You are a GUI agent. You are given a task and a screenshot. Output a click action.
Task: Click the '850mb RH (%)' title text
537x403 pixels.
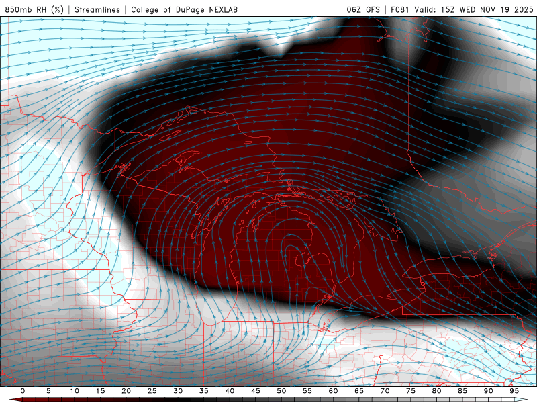tap(34, 9)
